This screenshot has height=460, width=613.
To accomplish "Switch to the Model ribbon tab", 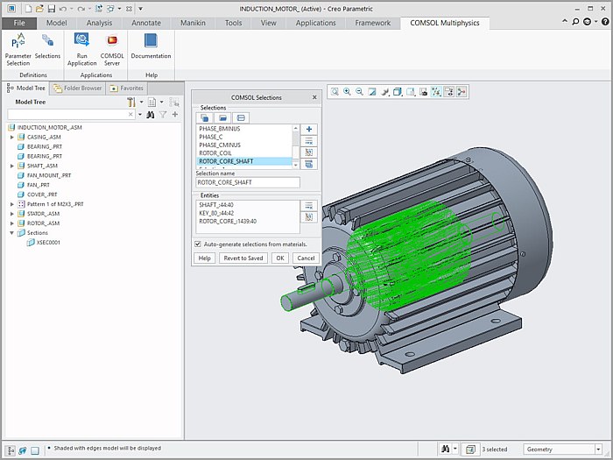I will (x=56, y=23).
